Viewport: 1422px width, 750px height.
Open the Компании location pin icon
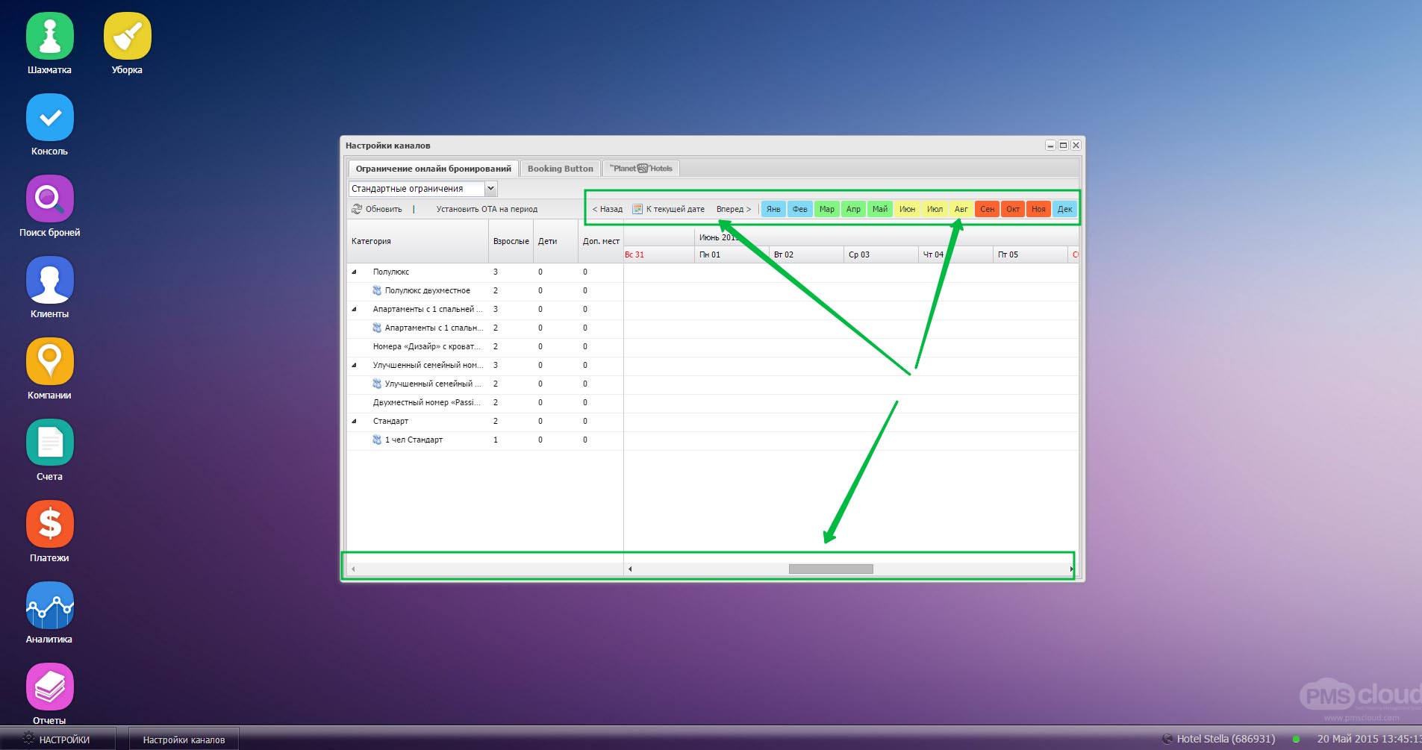coord(49,361)
